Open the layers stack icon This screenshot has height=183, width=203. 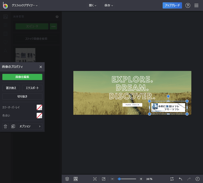[x=67, y=179]
